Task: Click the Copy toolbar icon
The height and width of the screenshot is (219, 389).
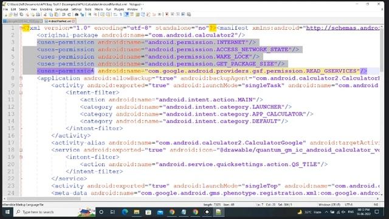Action: pos(51,15)
